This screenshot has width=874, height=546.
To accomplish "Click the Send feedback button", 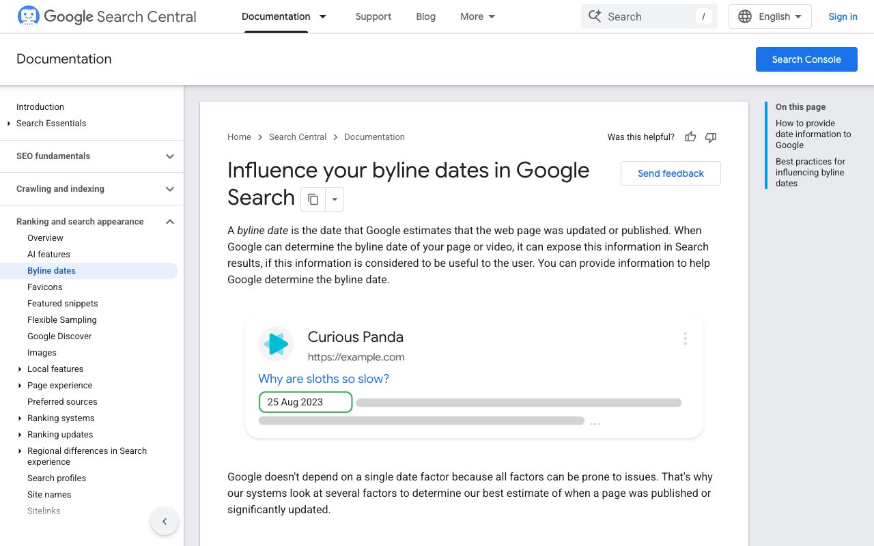I will pyautogui.click(x=671, y=173).
